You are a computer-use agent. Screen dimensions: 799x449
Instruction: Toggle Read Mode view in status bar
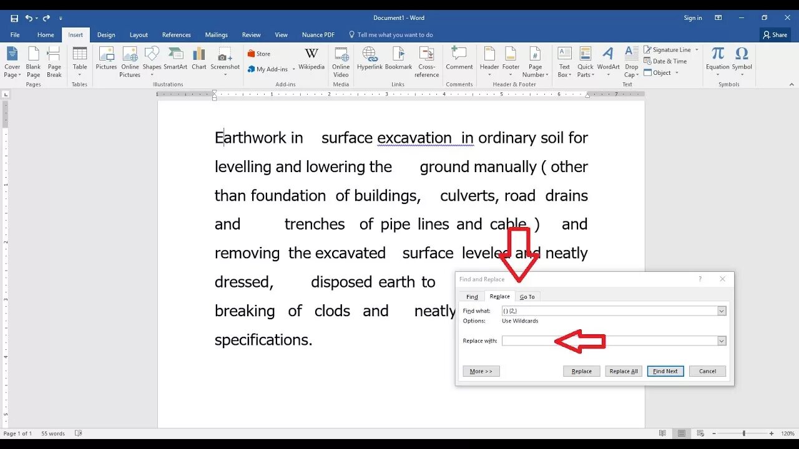tap(662, 433)
